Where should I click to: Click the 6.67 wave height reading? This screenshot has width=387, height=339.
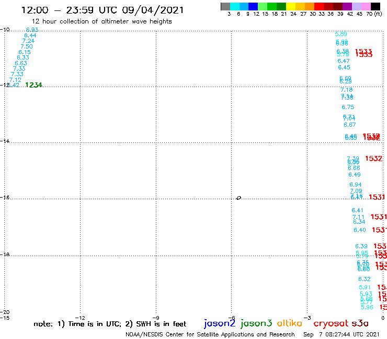point(350,125)
